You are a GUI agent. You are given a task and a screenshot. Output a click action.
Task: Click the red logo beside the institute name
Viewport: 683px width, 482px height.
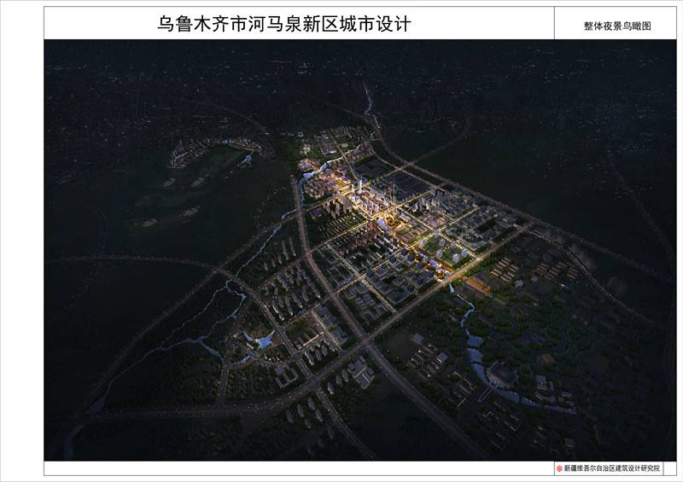[559, 469]
